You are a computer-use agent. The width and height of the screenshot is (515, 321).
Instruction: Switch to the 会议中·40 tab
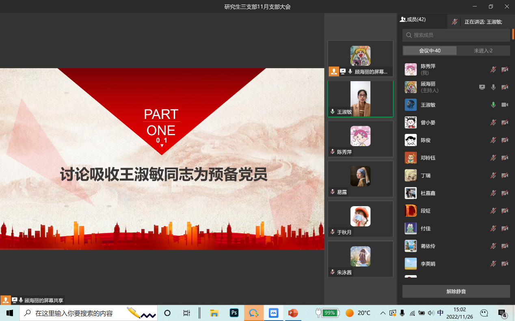pos(430,51)
